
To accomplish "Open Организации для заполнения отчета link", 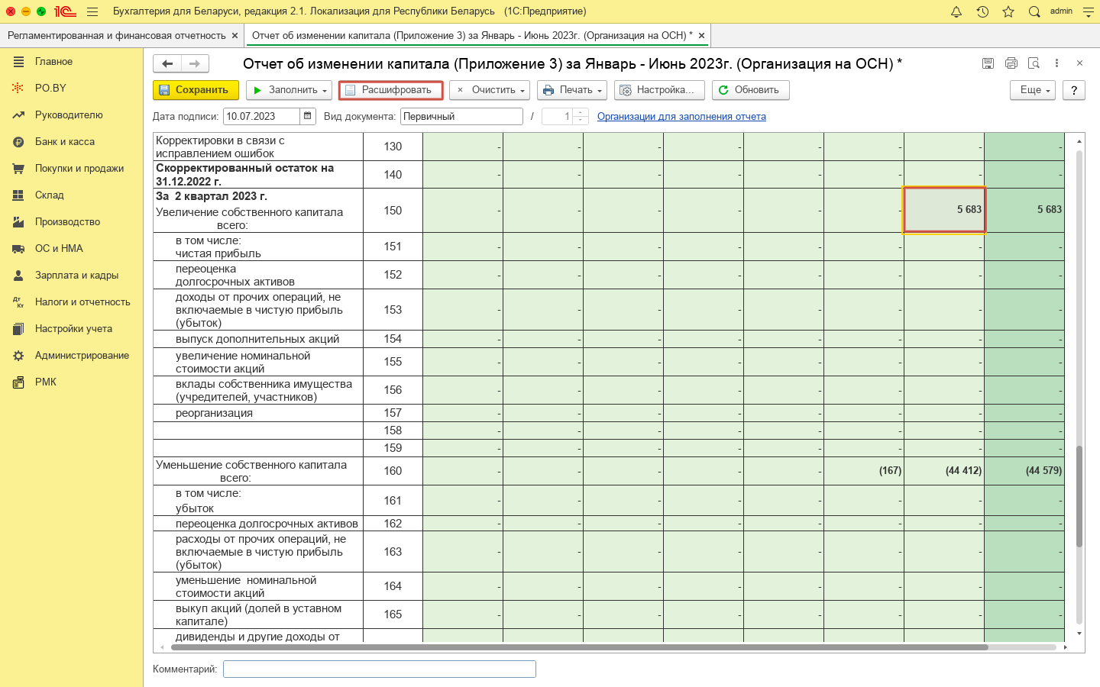I will pos(681,117).
